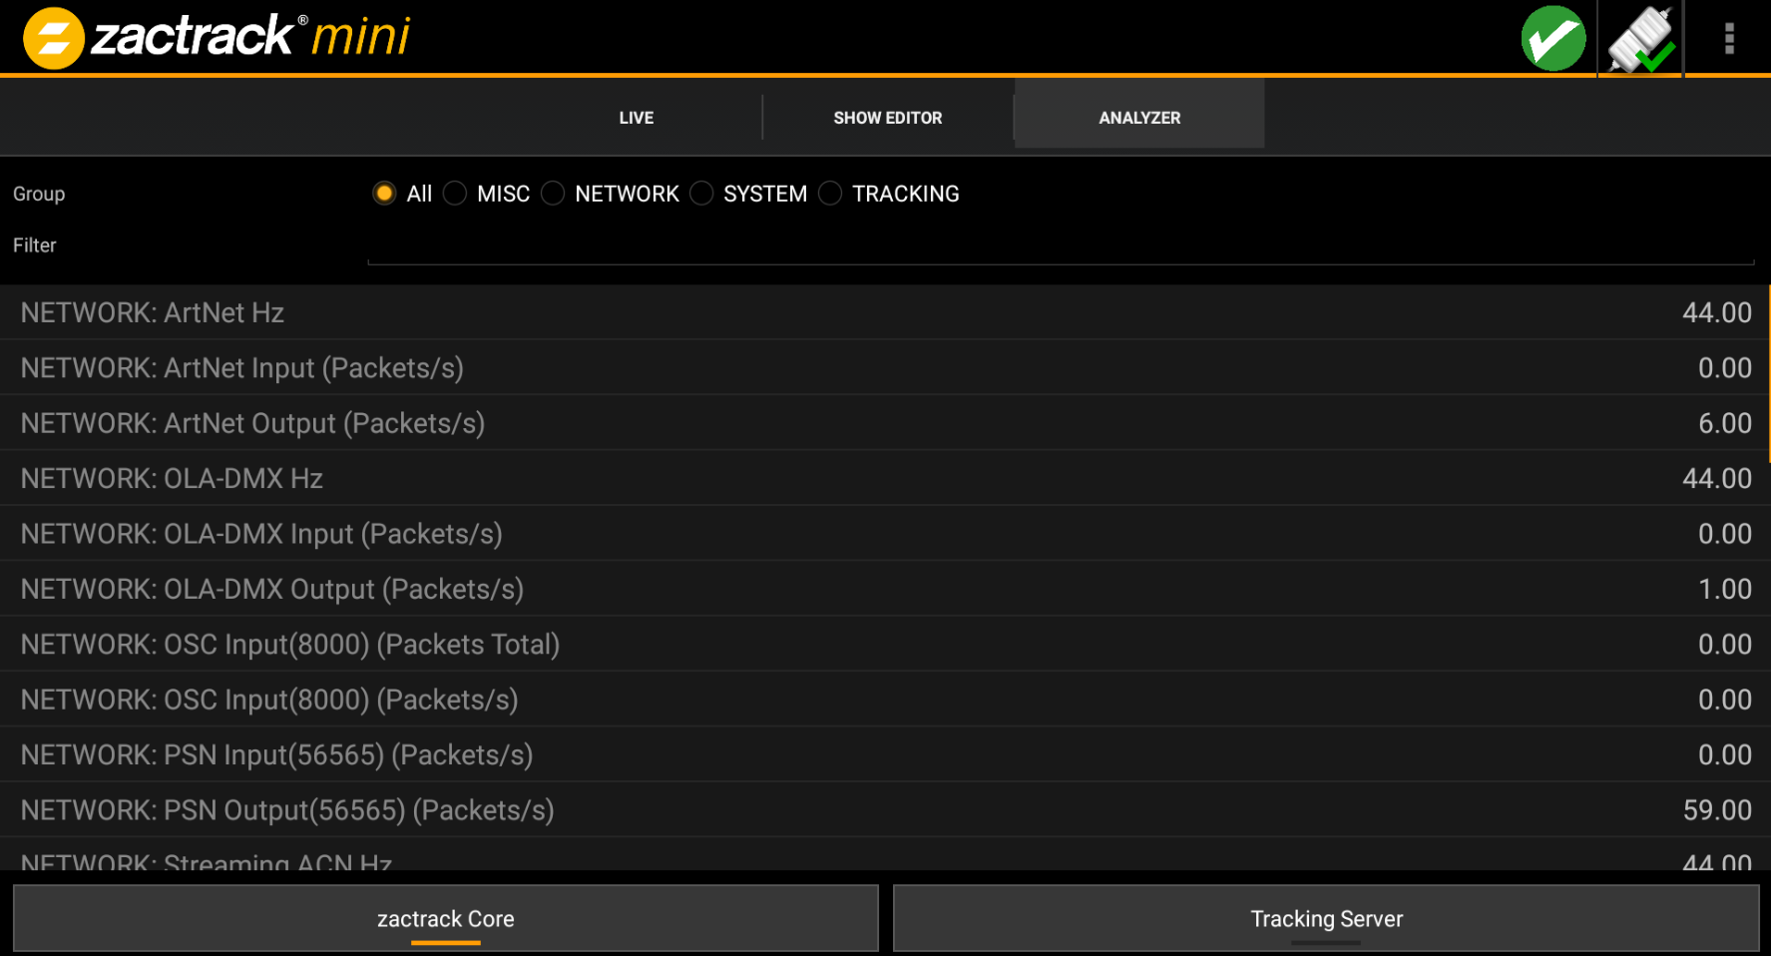Click the zactrack mini logo
This screenshot has height=956, width=1771.
click(x=217, y=38)
